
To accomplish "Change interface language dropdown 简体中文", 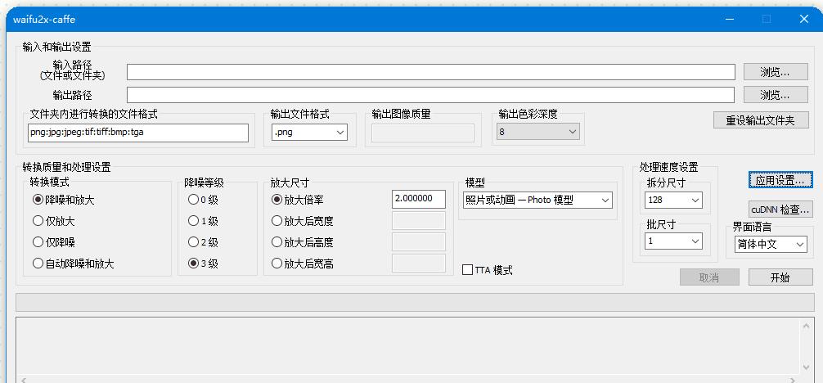I will 769,244.
